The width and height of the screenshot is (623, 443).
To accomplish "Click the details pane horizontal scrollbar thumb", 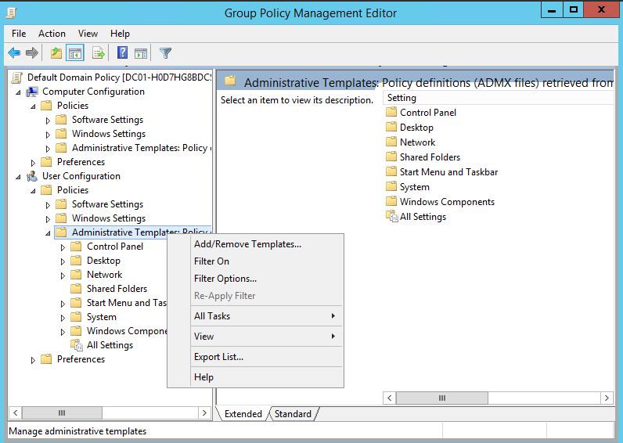I will (x=442, y=398).
